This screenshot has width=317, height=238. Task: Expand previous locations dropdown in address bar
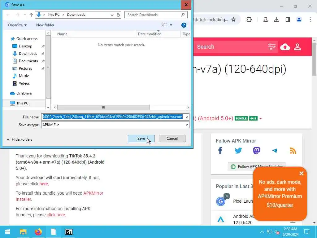112,15
